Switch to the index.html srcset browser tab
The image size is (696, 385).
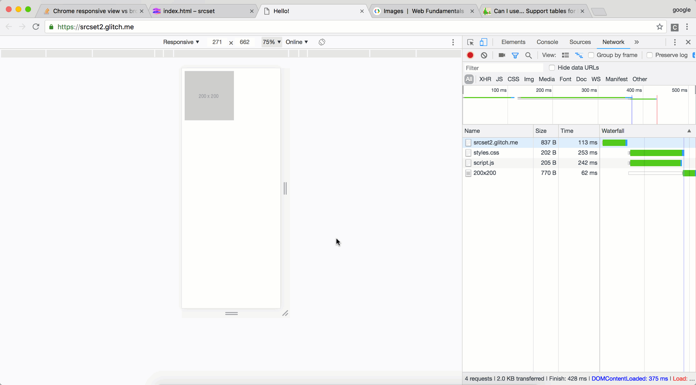pyautogui.click(x=189, y=11)
